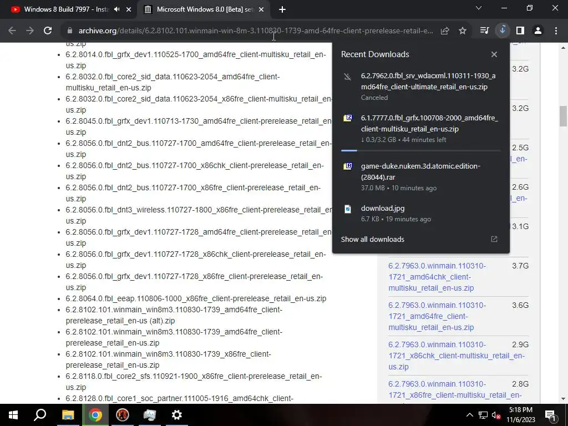
Task: Go forward to the next page
Action: point(30,31)
